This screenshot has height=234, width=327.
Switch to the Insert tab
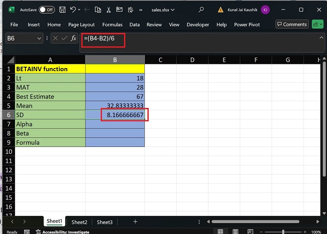[x=34, y=24]
